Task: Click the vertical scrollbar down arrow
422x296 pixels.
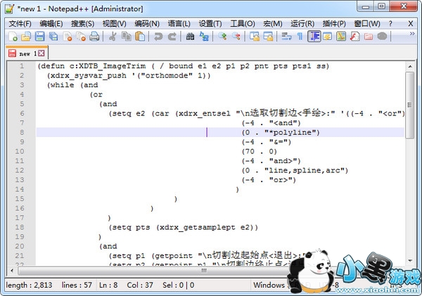Action: click(410, 260)
